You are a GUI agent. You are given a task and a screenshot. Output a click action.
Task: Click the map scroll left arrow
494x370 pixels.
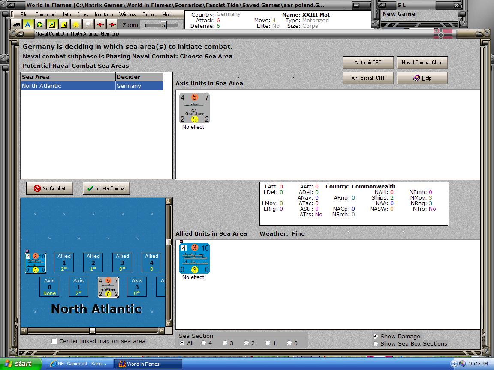point(24,330)
